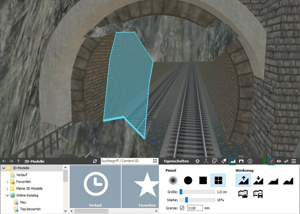Viewport: 300px width, 214px height.
Task: Open the hamburger menu in Eigenschaften bar
Action: (294, 161)
